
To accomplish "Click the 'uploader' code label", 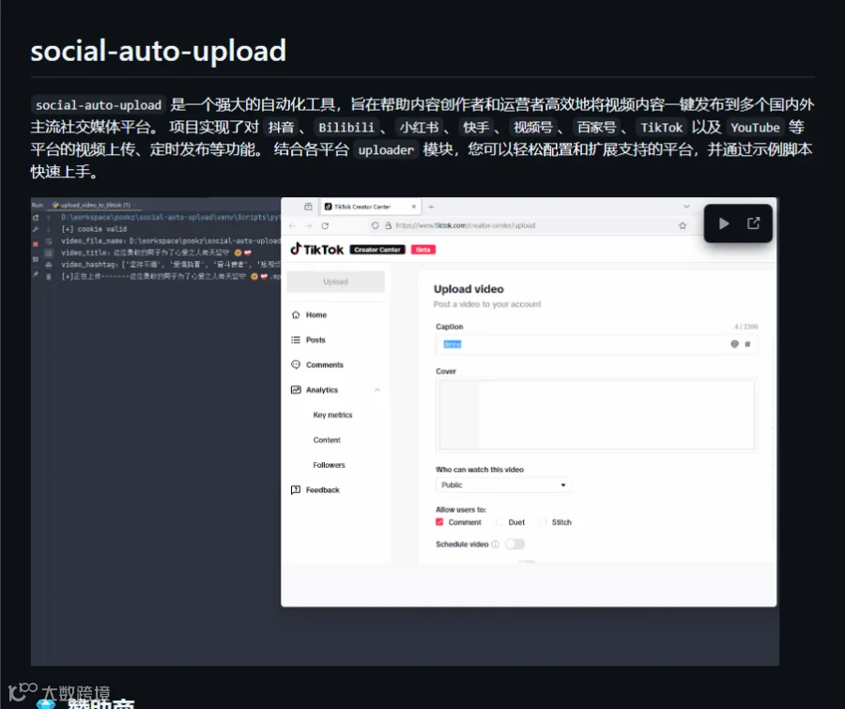I will tap(386, 150).
